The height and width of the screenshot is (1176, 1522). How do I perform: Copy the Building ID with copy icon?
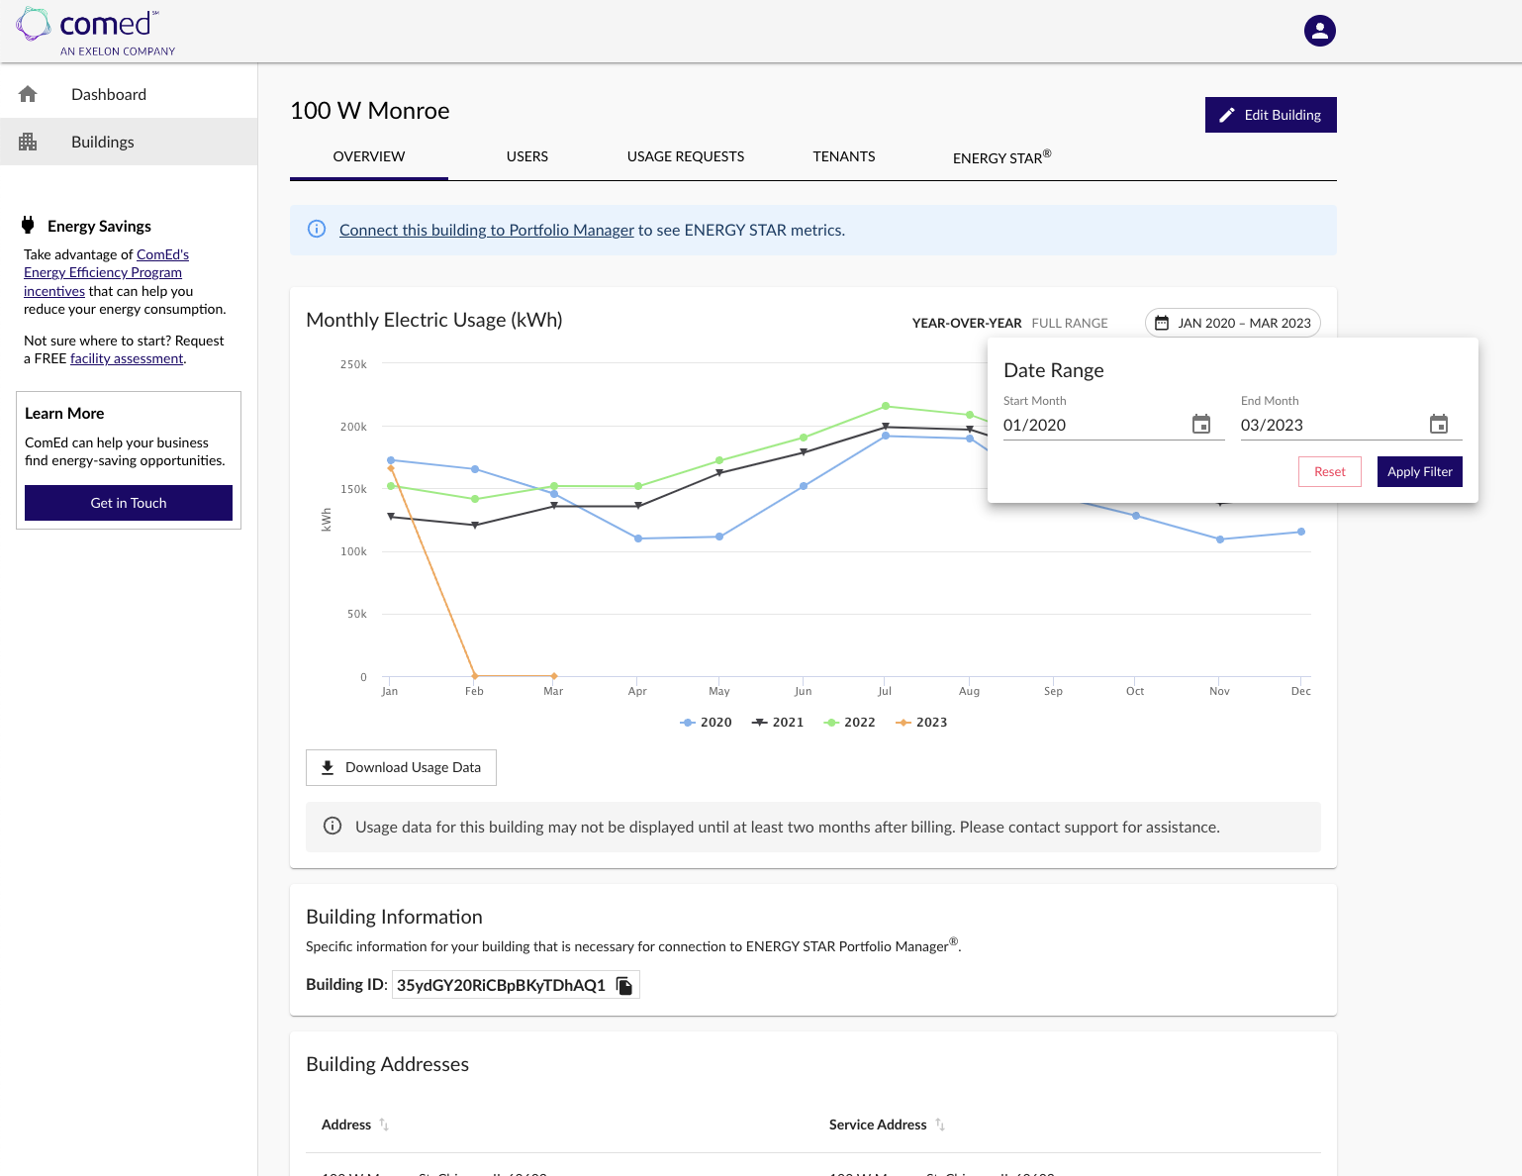tap(624, 985)
